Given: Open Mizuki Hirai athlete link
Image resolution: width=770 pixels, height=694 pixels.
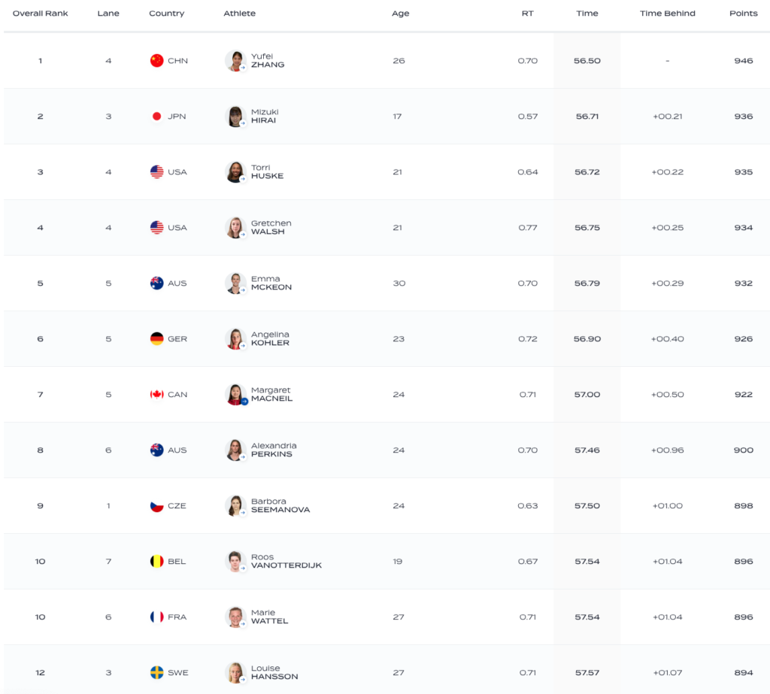Looking at the screenshot, I should click(x=265, y=117).
